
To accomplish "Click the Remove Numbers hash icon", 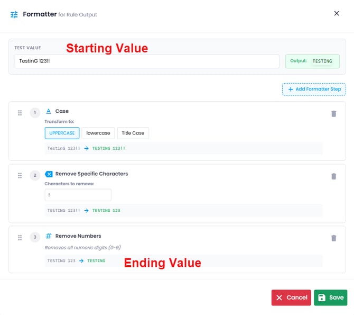I will [49, 236].
